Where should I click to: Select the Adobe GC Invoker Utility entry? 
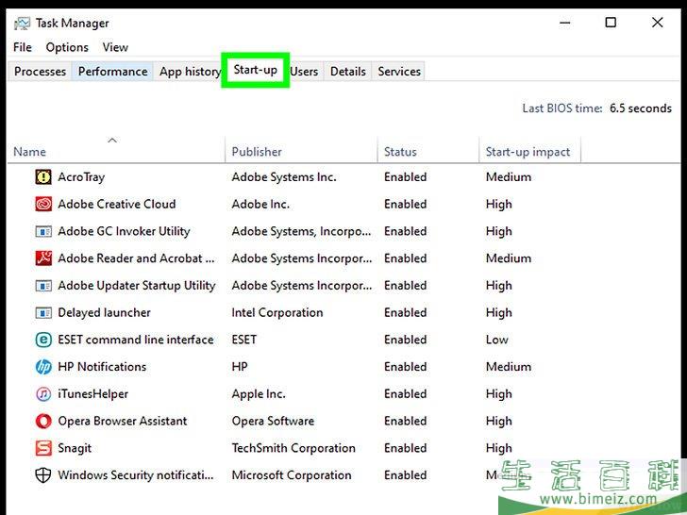pos(124,231)
